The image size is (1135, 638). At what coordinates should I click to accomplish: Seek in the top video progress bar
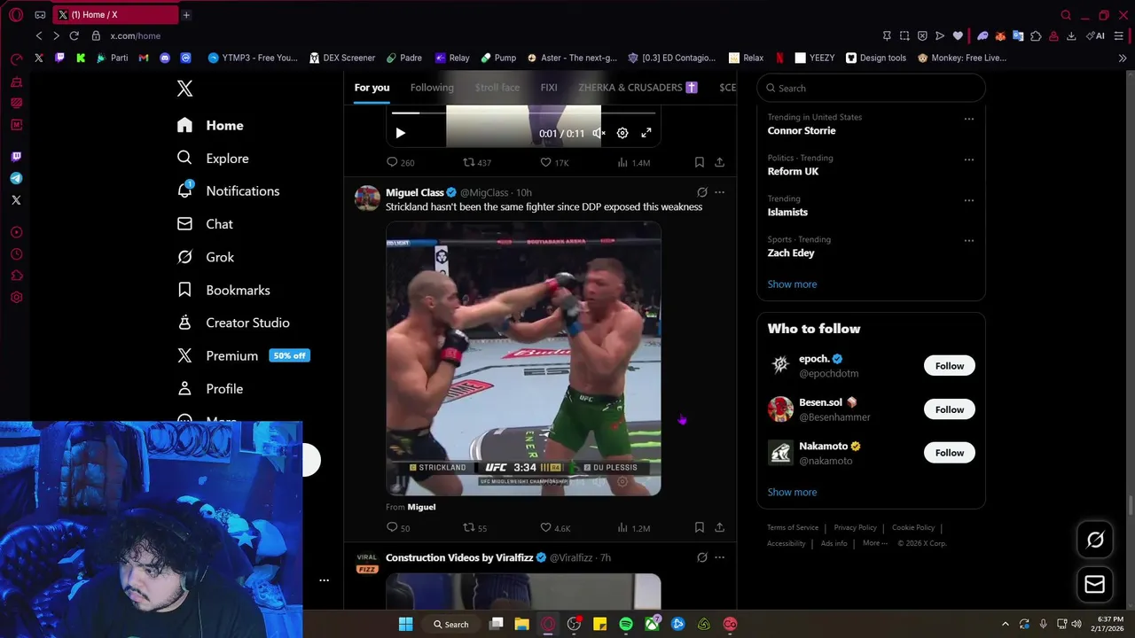pyautogui.click(x=523, y=113)
